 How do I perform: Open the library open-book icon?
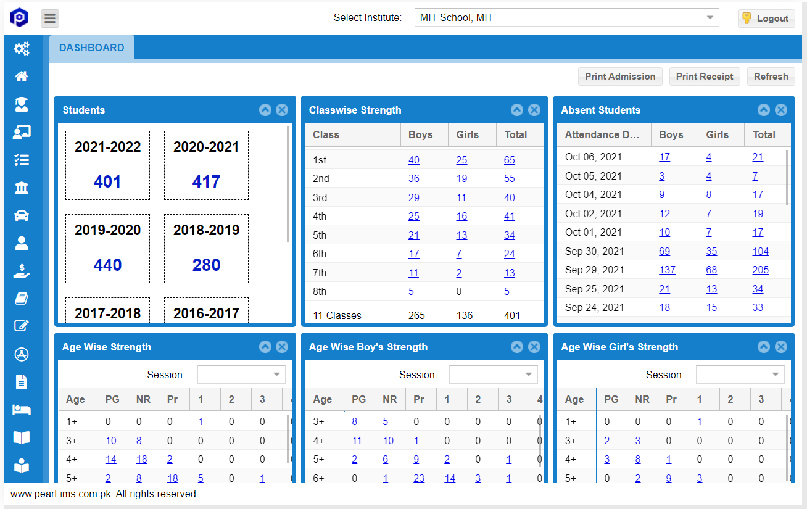click(21, 437)
